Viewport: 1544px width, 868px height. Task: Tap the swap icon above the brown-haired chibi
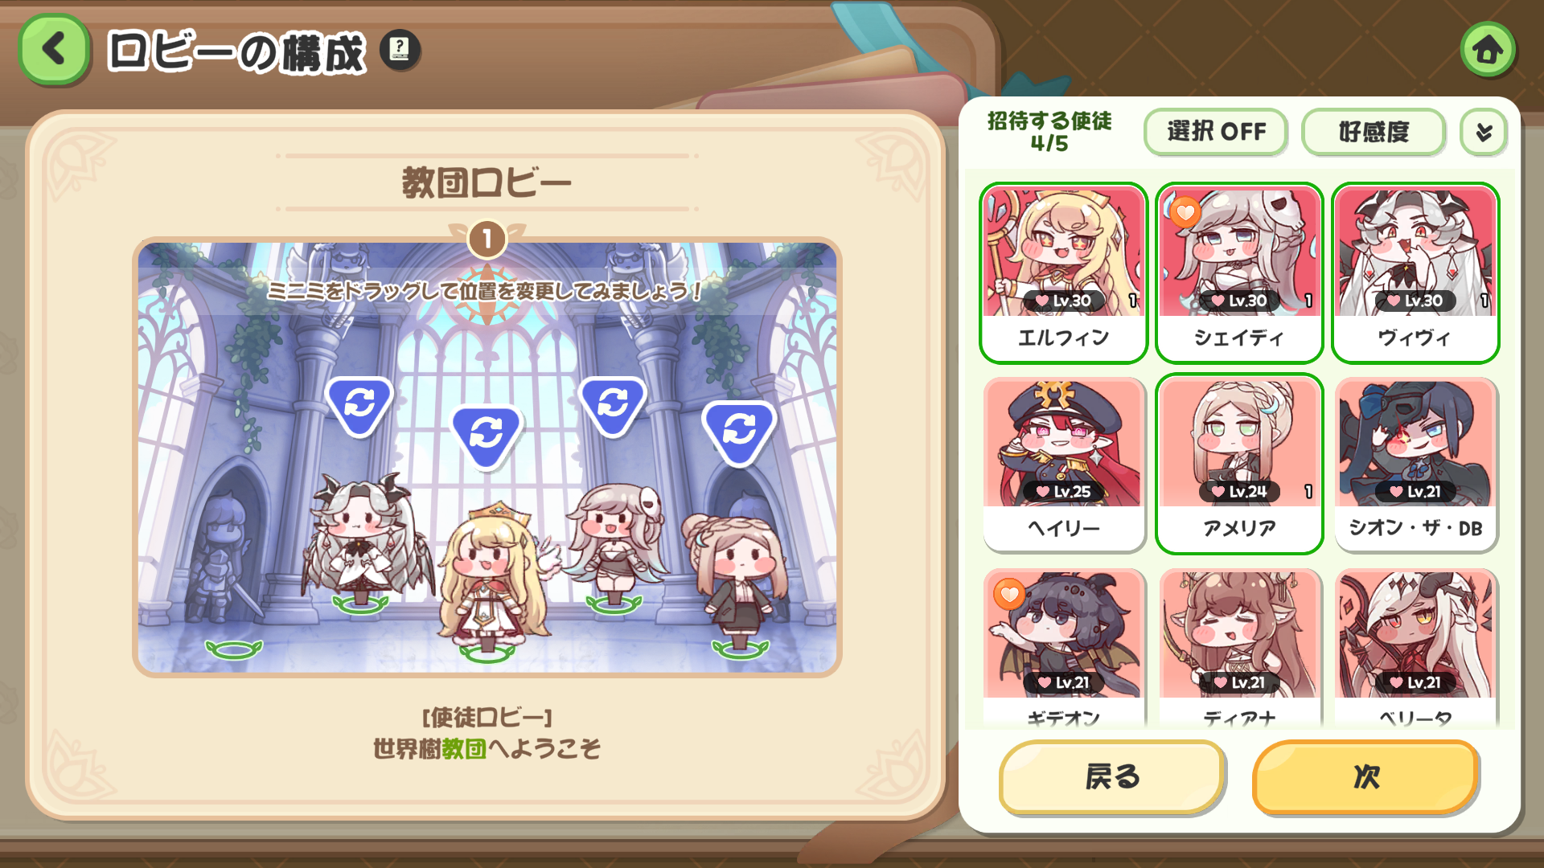[x=739, y=432]
